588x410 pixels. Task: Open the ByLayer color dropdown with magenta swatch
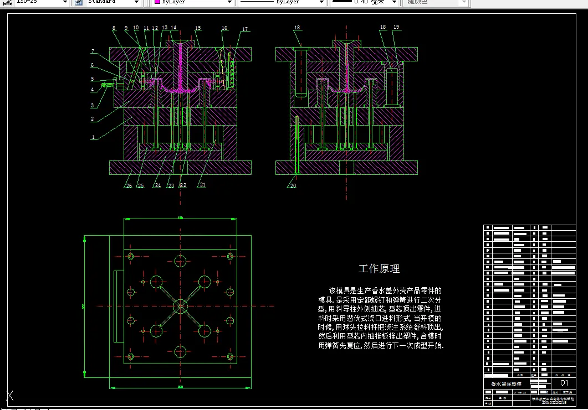(229, 2)
